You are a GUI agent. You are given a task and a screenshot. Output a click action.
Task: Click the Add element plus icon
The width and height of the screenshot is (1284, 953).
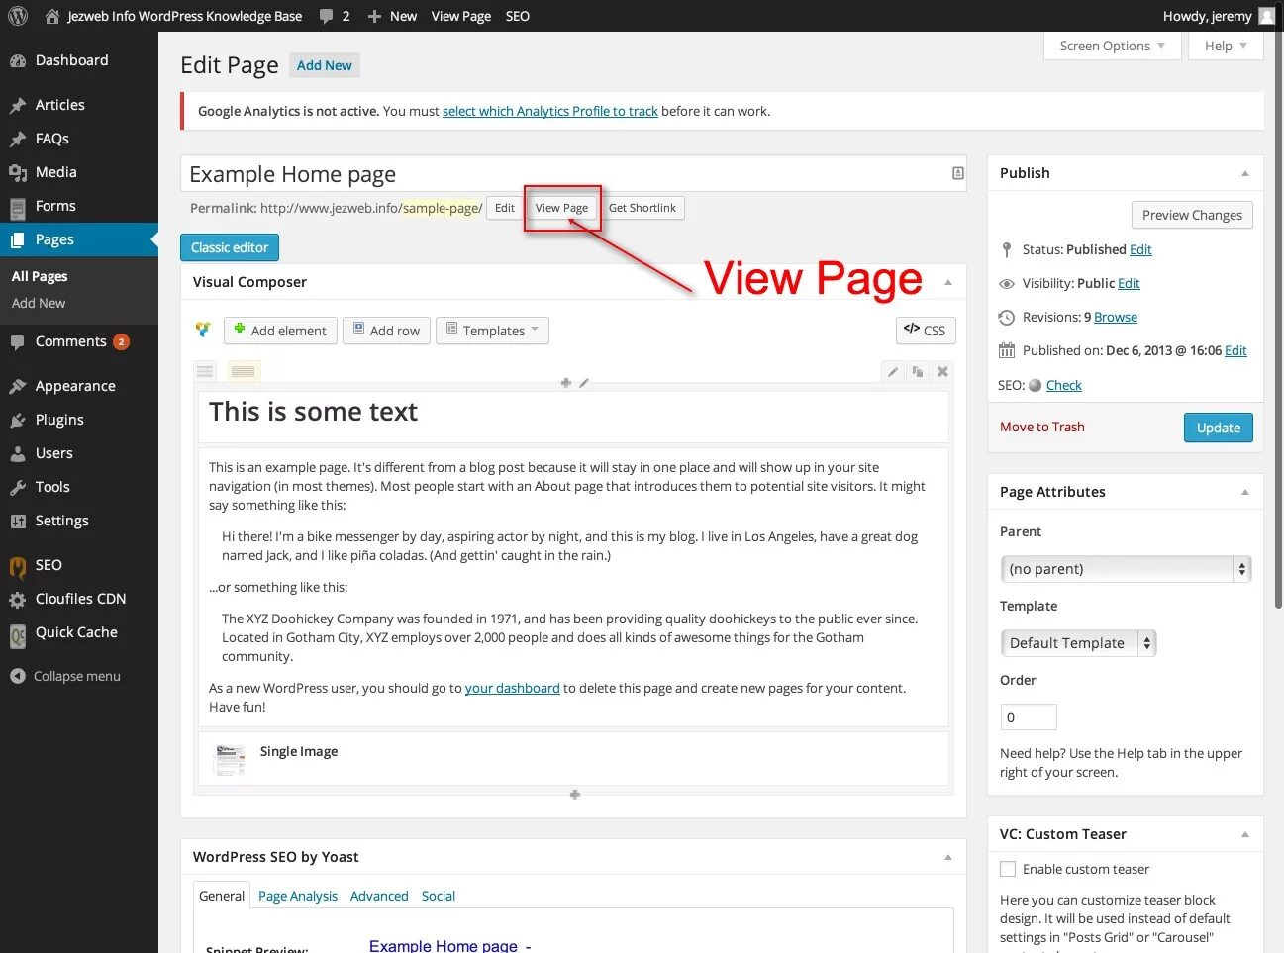point(238,330)
